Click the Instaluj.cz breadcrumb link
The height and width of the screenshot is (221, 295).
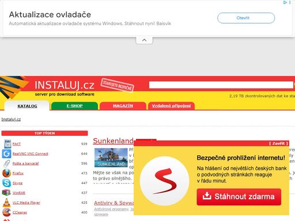[x=11, y=119]
